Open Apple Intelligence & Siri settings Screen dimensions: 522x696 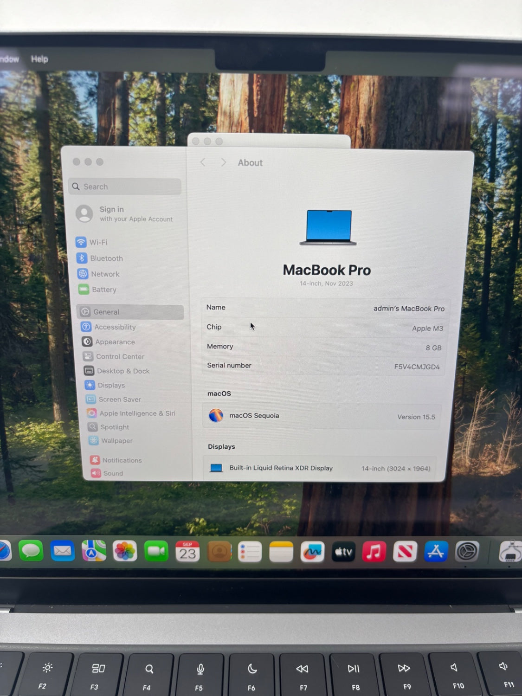[x=137, y=413]
